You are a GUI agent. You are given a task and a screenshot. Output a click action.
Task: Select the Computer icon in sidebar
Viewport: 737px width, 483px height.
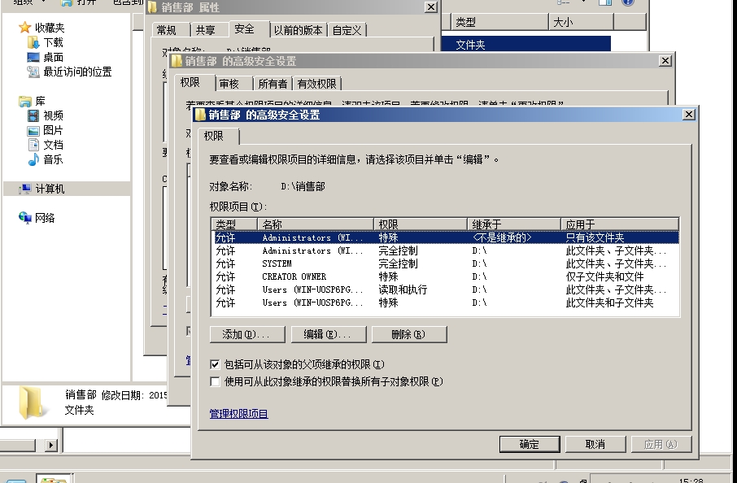[25, 189]
